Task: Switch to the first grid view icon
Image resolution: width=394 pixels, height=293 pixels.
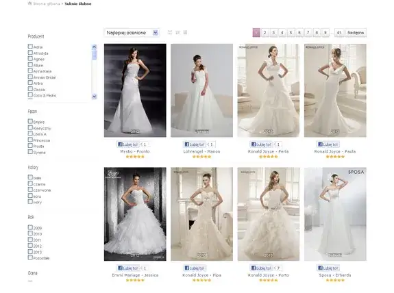Action: [x=170, y=32]
